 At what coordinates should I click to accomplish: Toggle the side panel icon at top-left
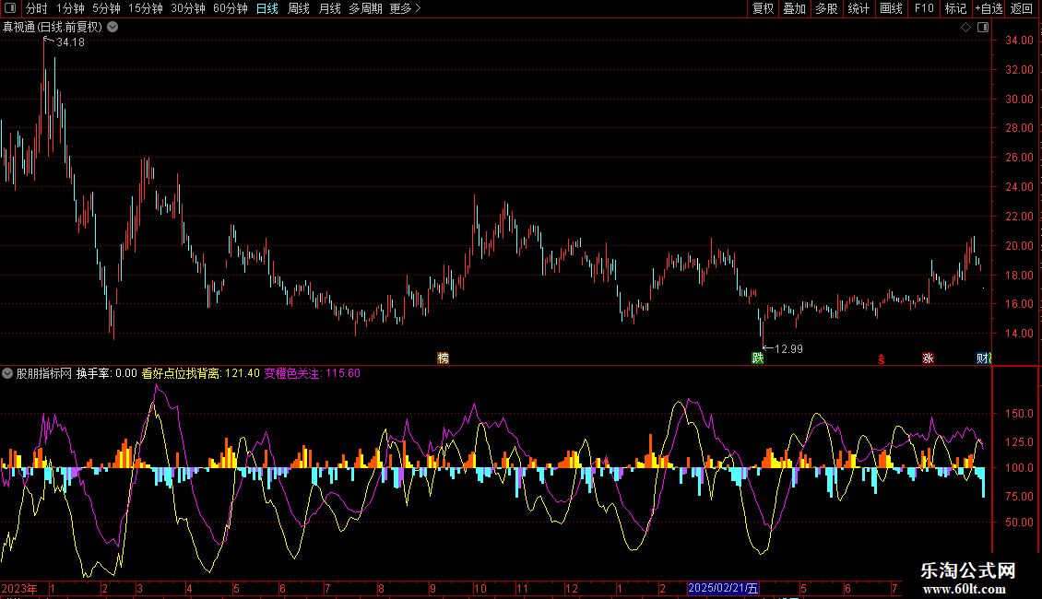coord(10,8)
